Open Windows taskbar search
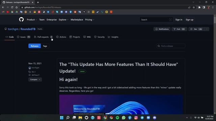Screen dimensions: 216x121 68,118
